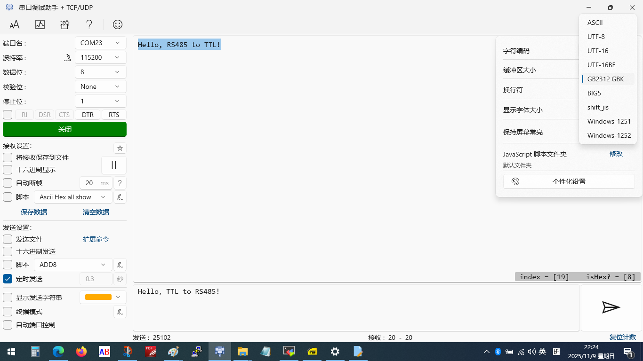Send data with the paper plane icon
643x361 pixels.
coord(611,307)
